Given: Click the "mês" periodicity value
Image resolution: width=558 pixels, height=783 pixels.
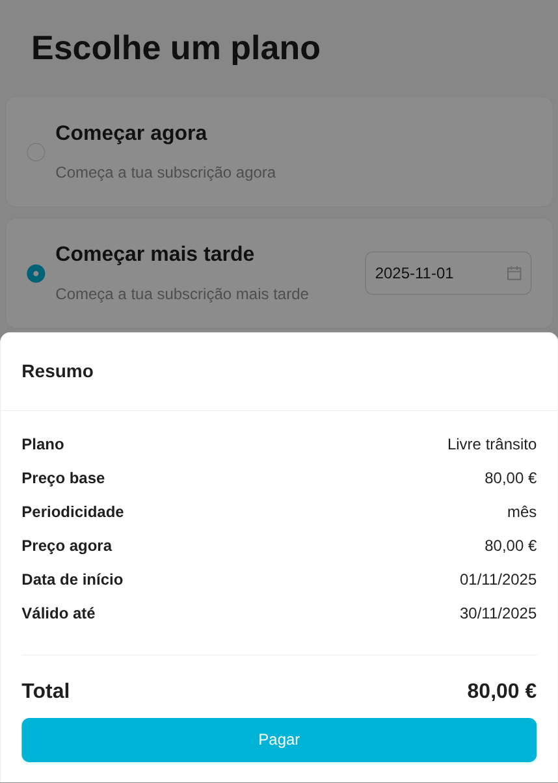Looking at the screenshot, I should pos(522,512).
